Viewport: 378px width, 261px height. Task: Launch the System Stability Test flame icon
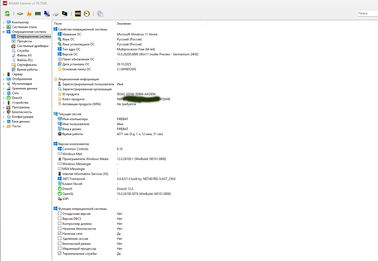29,14
